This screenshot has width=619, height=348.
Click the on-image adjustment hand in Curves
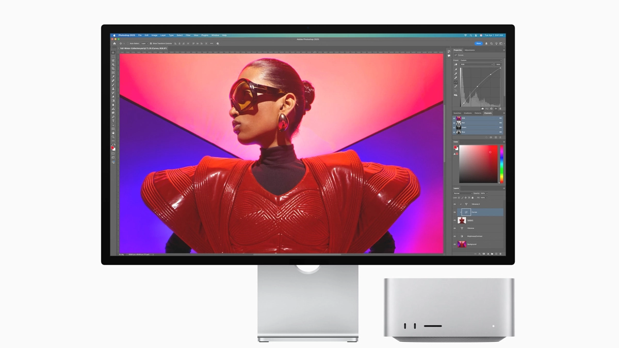pos(455,64)
